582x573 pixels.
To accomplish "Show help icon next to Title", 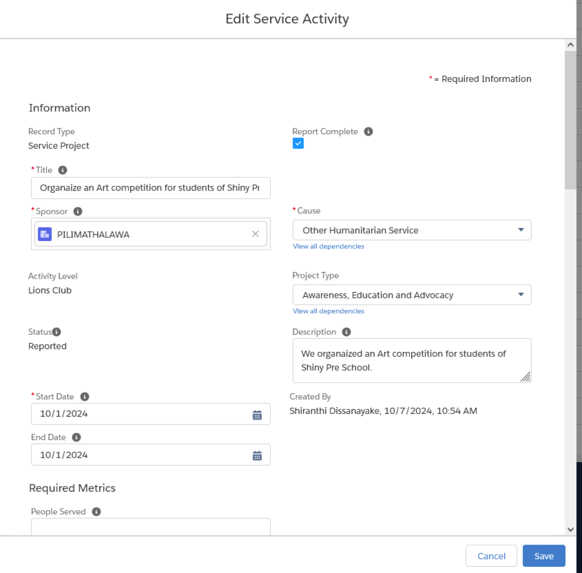I will point(63,170).
